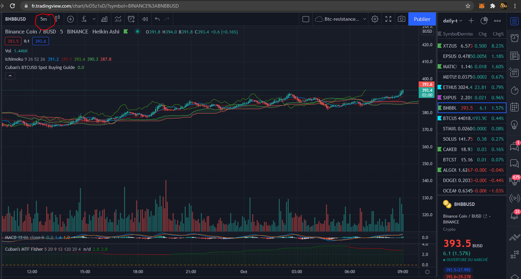Expand the indicators favorites dropdown arrow

(x=94, y=19)
